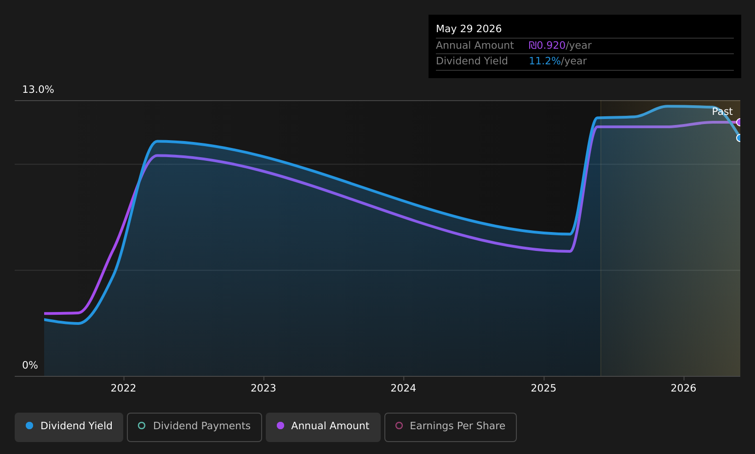Enable the Earnings Per Share series
The width and height of the screenshot is (755, 454).
(x=451, y=427)
